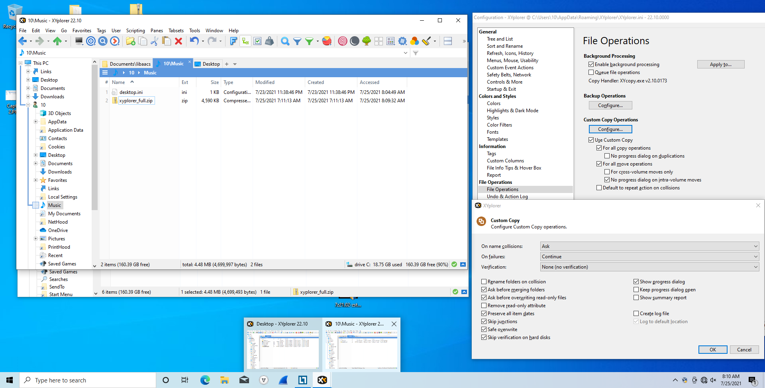The height and width of the screenshot is (388, 765).
Task: Click Configure under Custom Copy Operations
Action: pyautogui.click(x=610, y=129)
